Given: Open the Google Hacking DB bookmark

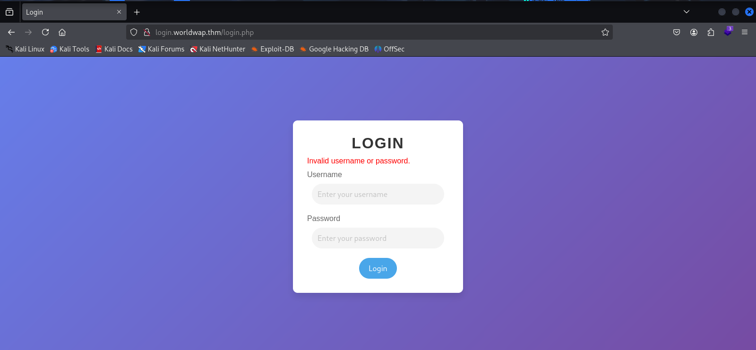Looking at the screenshot, I should coord(334,49).
